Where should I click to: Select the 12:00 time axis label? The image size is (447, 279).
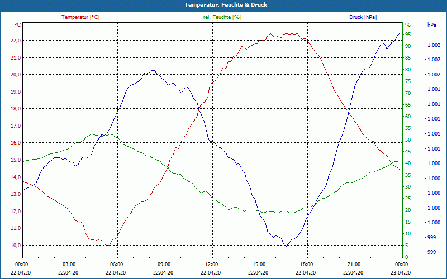tap(212, 264)
